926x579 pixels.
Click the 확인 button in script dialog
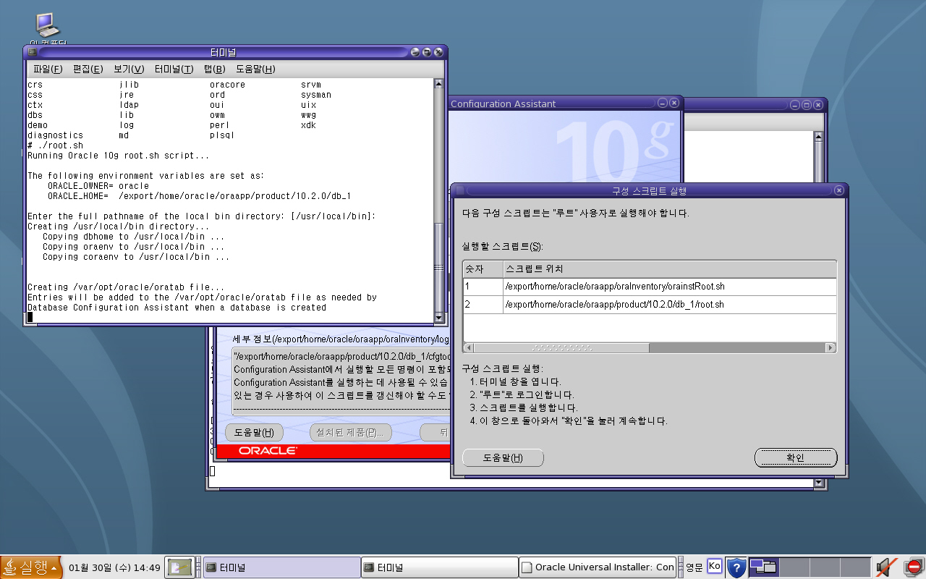(x=796, y=457)
